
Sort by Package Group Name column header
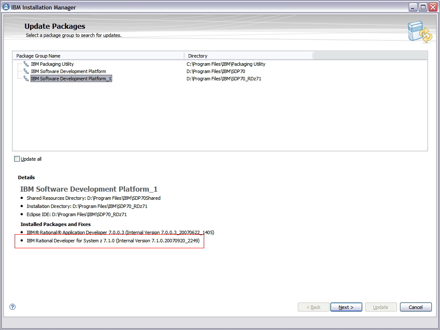point(98,56)
